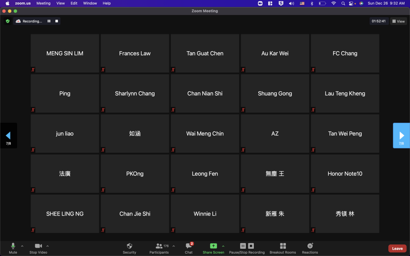Click the green encryption shield icon
Image resolution: width=410 pixels, height=256 pixels.
point(8,21)
